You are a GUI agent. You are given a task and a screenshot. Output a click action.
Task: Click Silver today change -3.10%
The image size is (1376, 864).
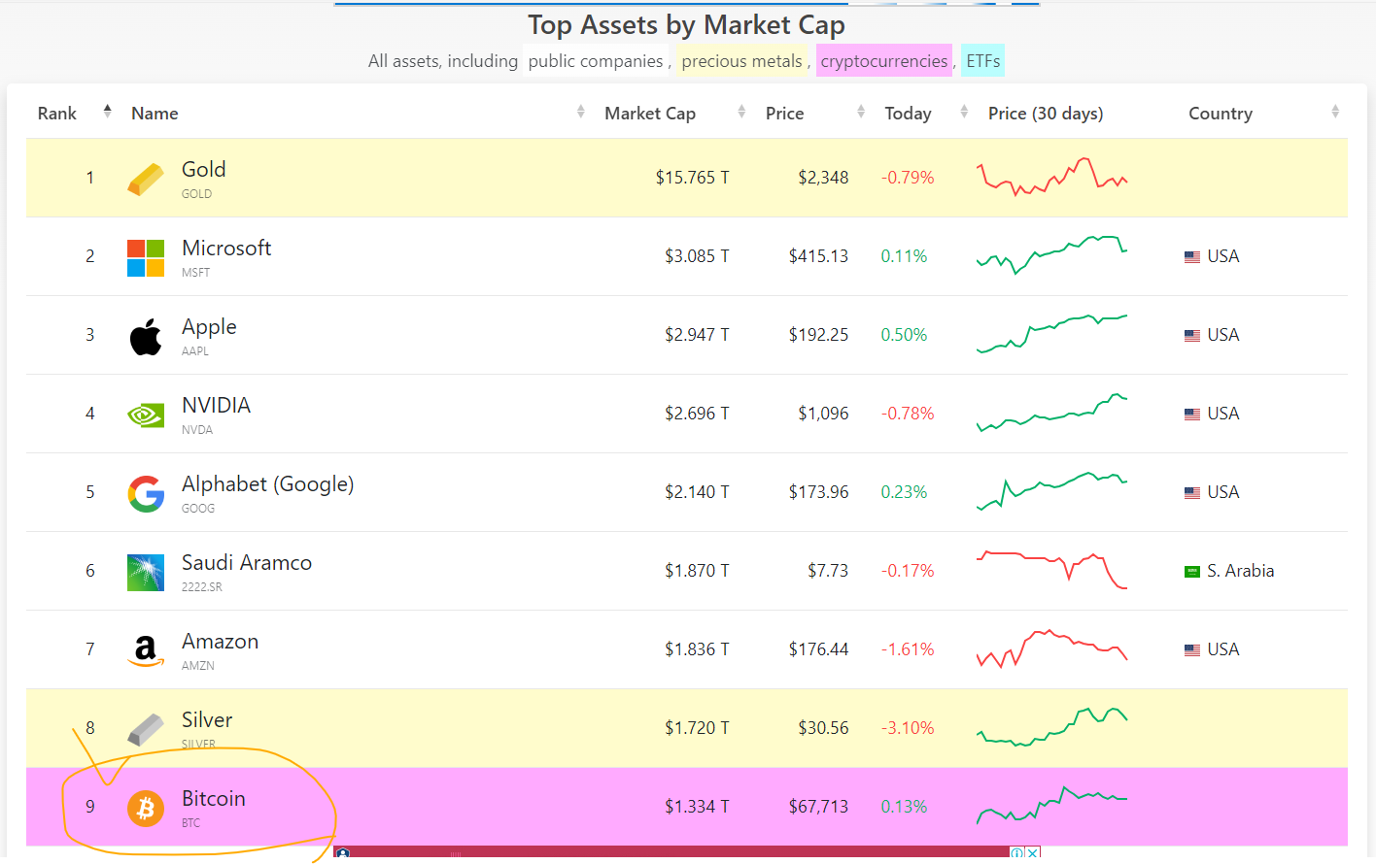tap(908, 728)
